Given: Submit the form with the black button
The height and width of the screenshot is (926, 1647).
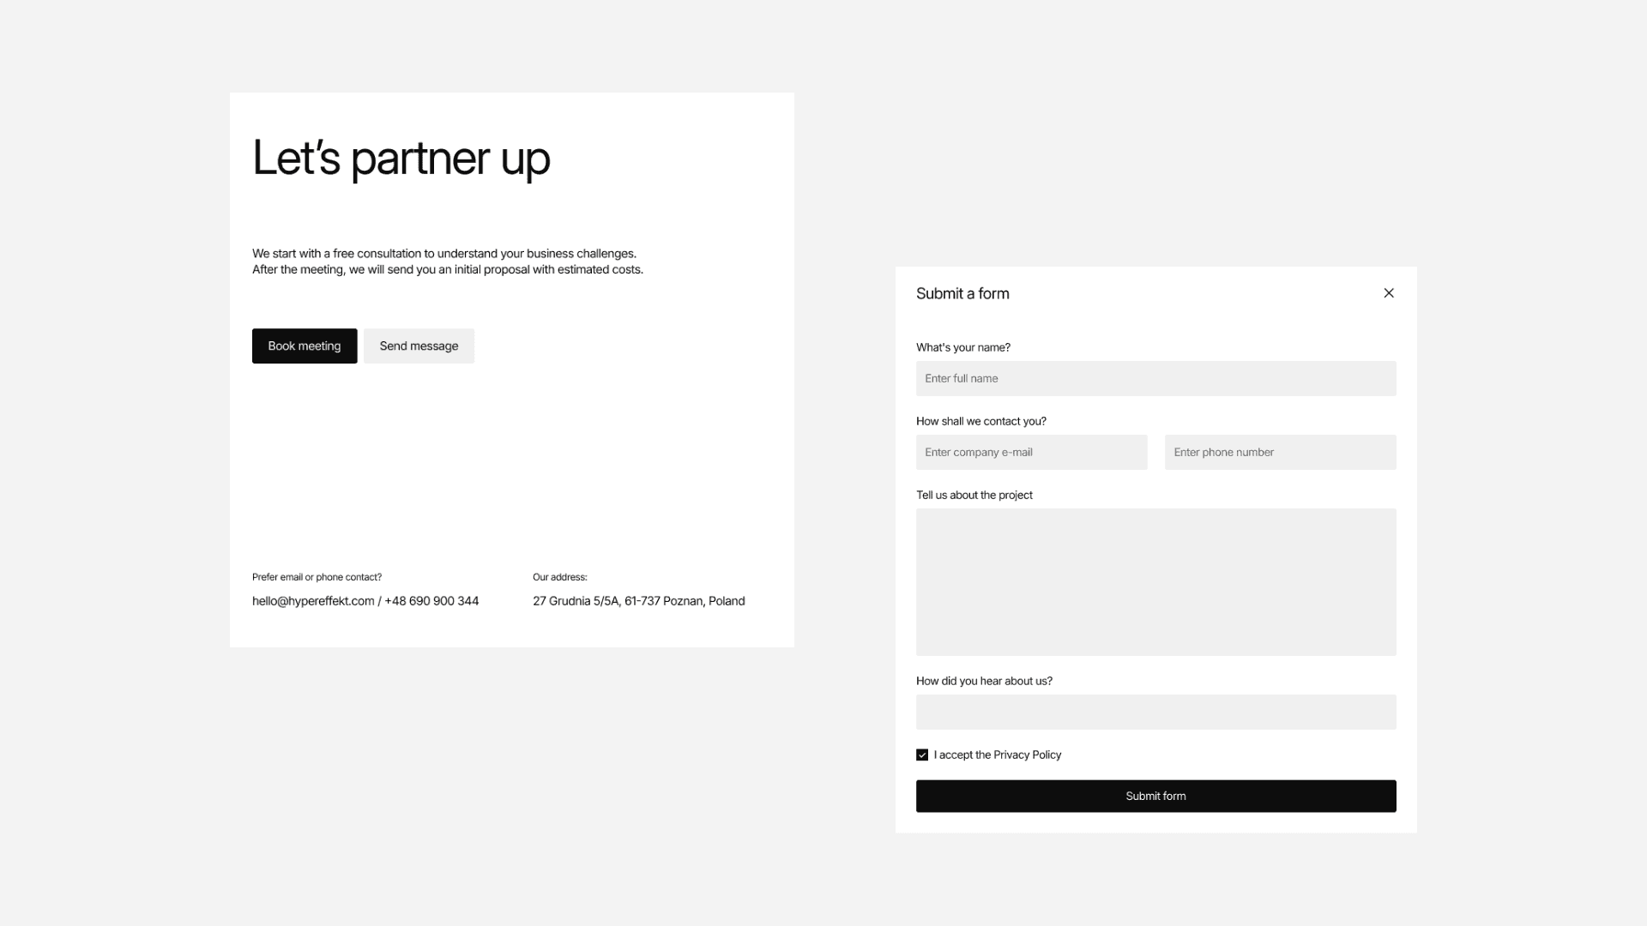Looking at the screenshot, I should [1155, 797].
